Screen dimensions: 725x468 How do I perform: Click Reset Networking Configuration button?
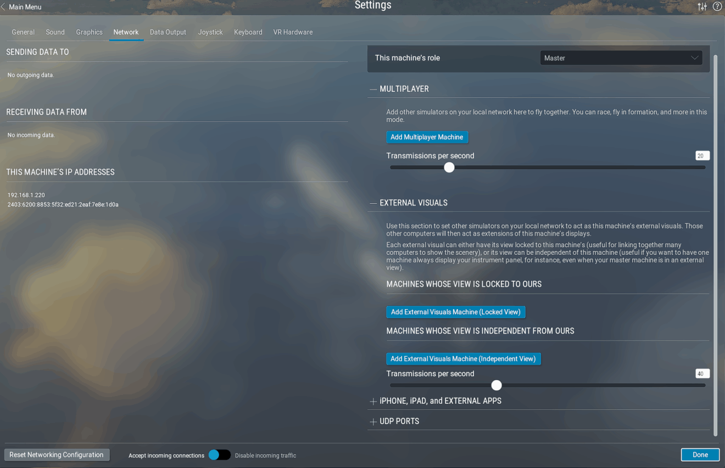(57, 455)
